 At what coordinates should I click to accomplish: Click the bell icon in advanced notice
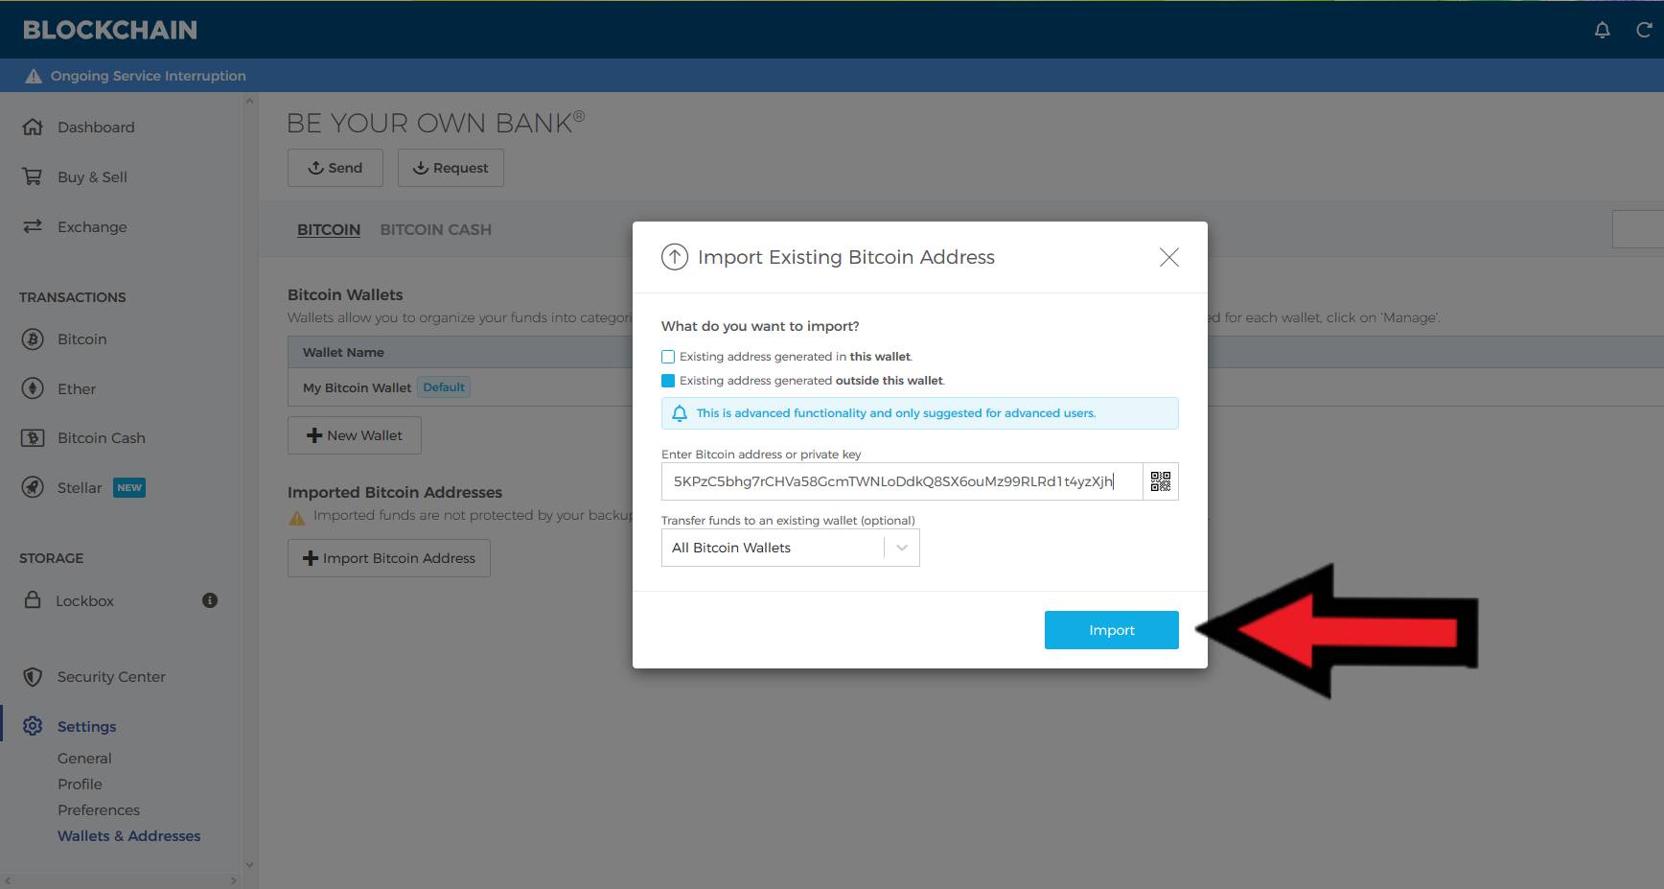pyautogui.click(x=680, y=413)
